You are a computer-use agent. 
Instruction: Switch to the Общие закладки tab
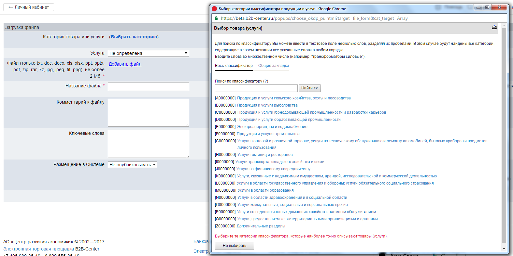(x=273, y=66)
